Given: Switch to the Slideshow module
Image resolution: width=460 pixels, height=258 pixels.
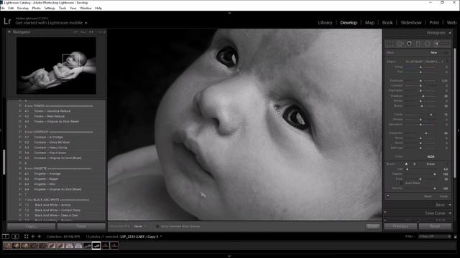Looking at the screenshot, I should coord(411,22).
